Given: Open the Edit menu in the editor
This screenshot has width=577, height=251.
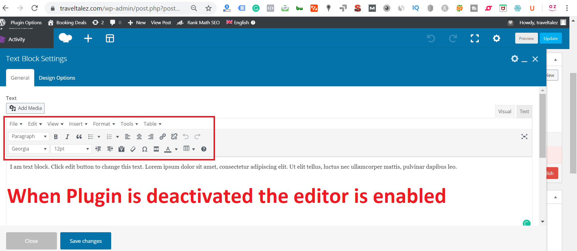Looking at the screenshot, I should click(x=35, y=124).
